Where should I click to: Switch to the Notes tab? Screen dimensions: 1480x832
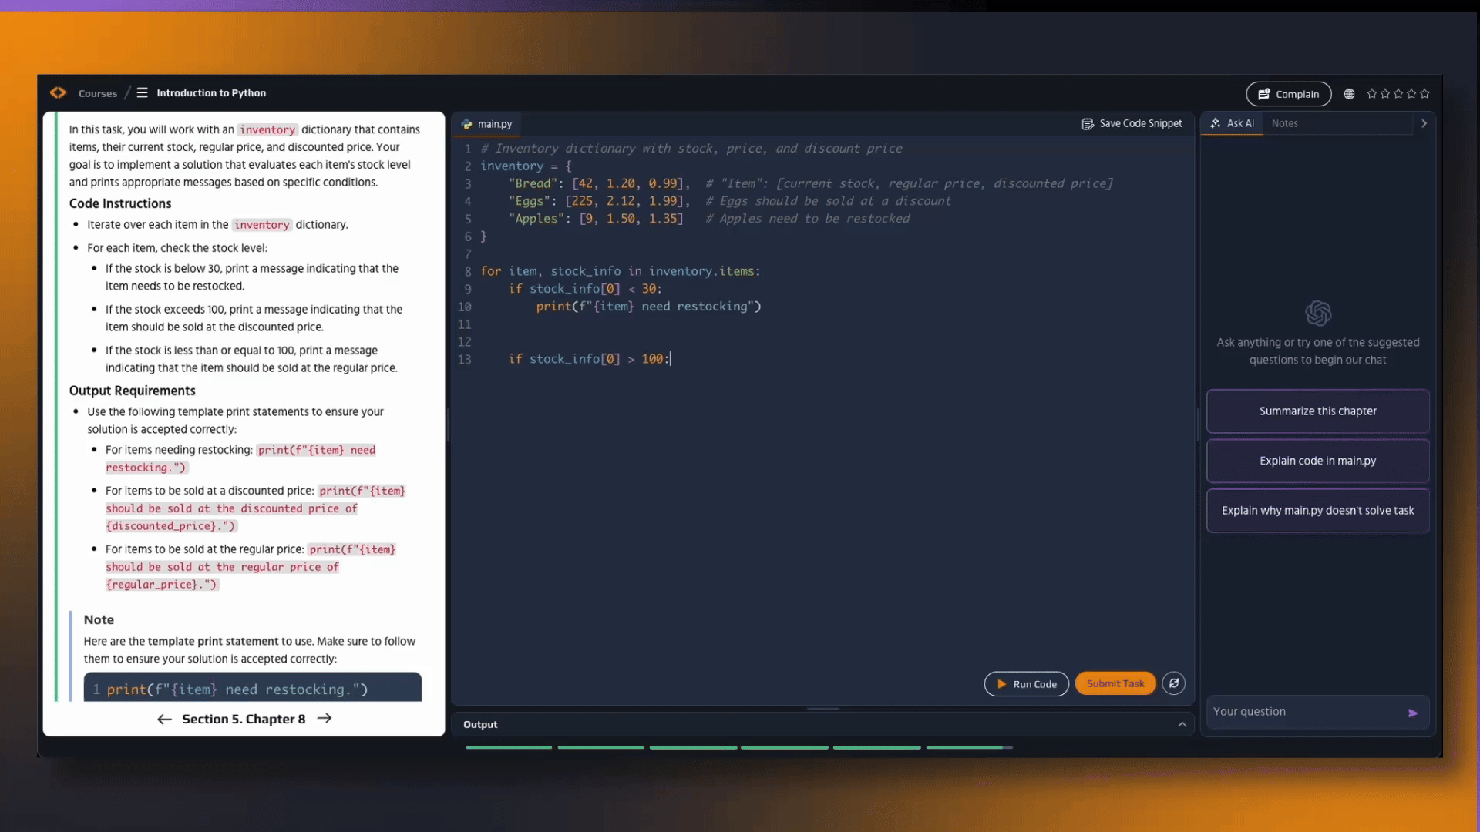1285,123
